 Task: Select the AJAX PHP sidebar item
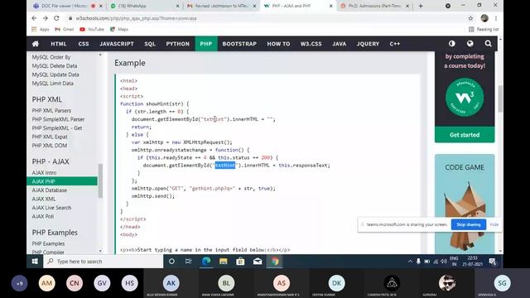click(62, 181)
